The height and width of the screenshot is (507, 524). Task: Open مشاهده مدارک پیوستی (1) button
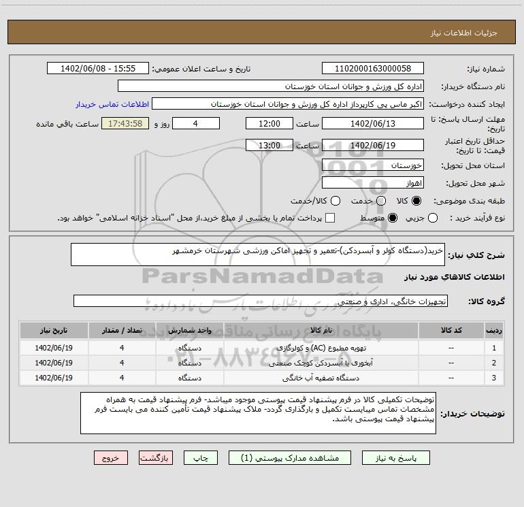(290, 458)
